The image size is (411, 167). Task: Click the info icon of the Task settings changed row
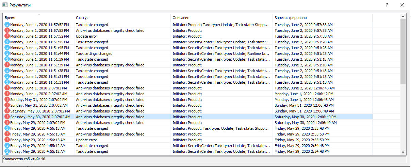click(7, 54)
